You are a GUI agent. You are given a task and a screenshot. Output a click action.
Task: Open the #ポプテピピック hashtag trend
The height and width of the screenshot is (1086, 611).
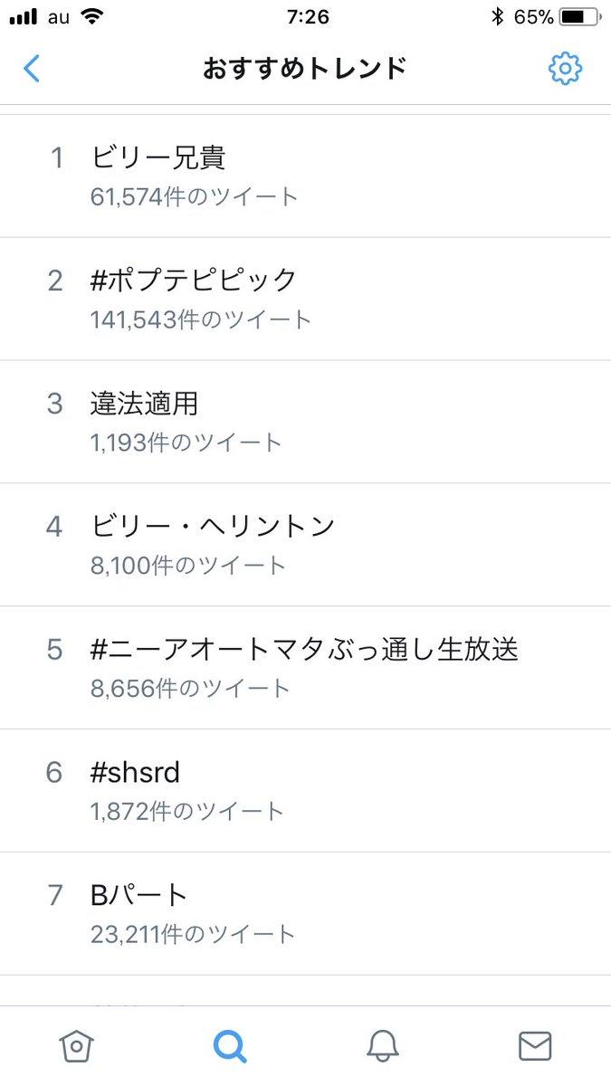click(x=194, y=281)
